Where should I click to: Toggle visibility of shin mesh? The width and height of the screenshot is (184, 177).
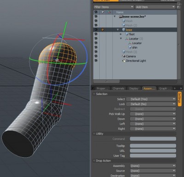(x=96, y=47)
